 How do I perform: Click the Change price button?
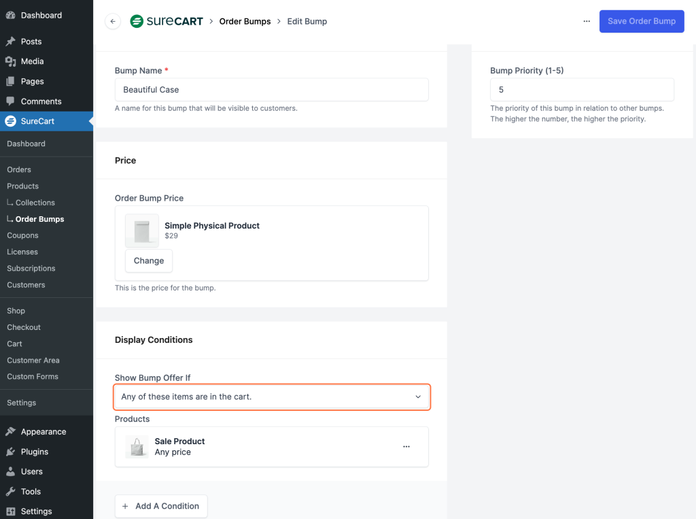pyautogui.click(x=149, y=261)
